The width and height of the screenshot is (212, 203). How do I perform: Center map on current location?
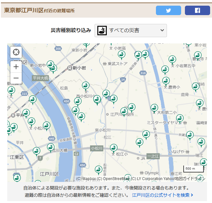[16, 52]
